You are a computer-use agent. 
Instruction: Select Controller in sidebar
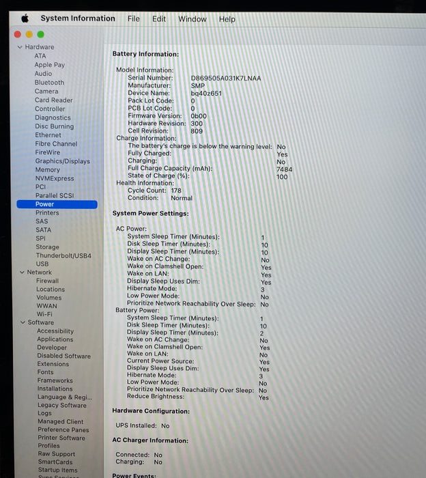tap(50, 109)
